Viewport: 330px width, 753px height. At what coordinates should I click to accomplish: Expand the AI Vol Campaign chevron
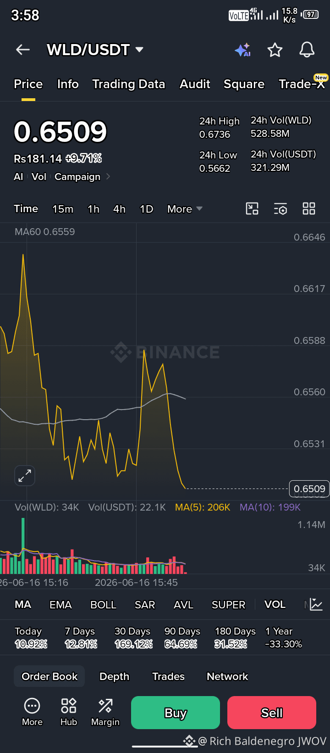[x=108, y=176]
